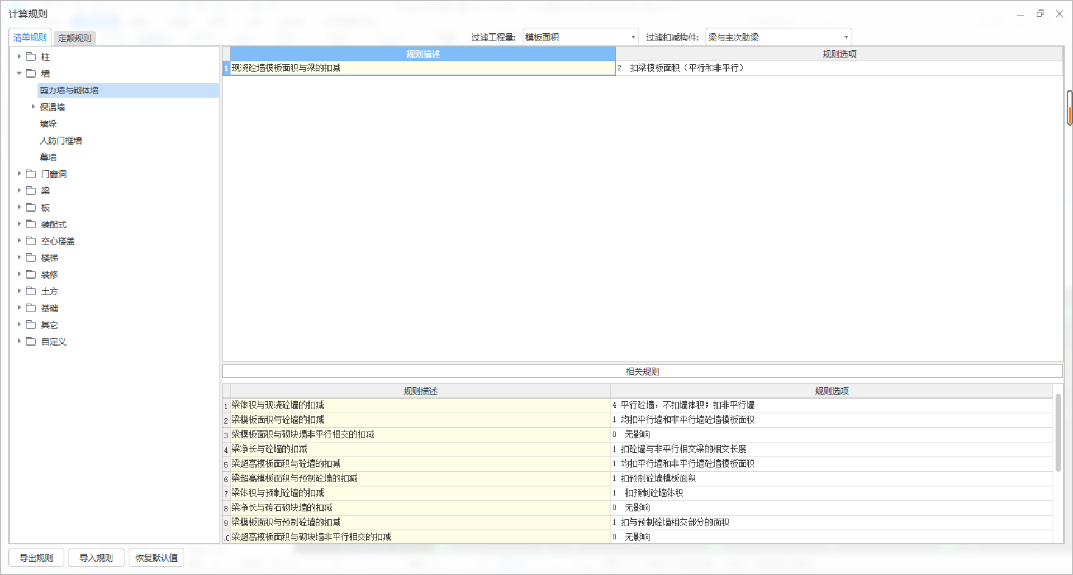Click the folder icon next to 空心楼盖
Image resolution: width=1073 pixels, height=575 pixels.
click(x=31, y=241)
